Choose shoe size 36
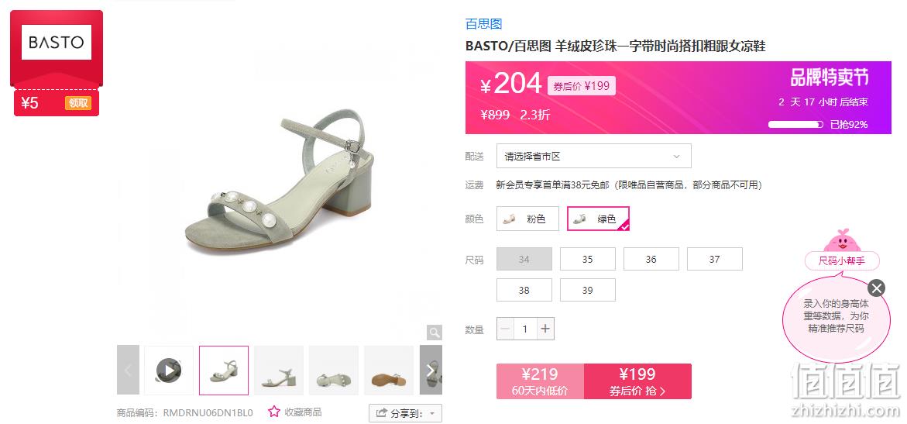 coord(651,259)
